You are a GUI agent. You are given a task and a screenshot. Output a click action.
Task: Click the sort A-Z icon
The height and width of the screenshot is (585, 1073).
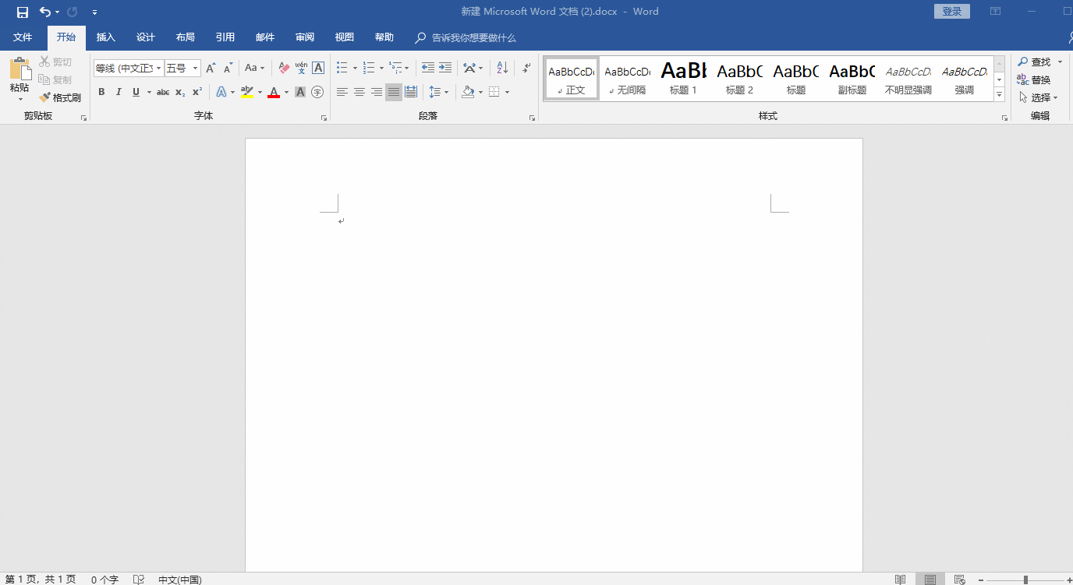click(x=502, y=69)
